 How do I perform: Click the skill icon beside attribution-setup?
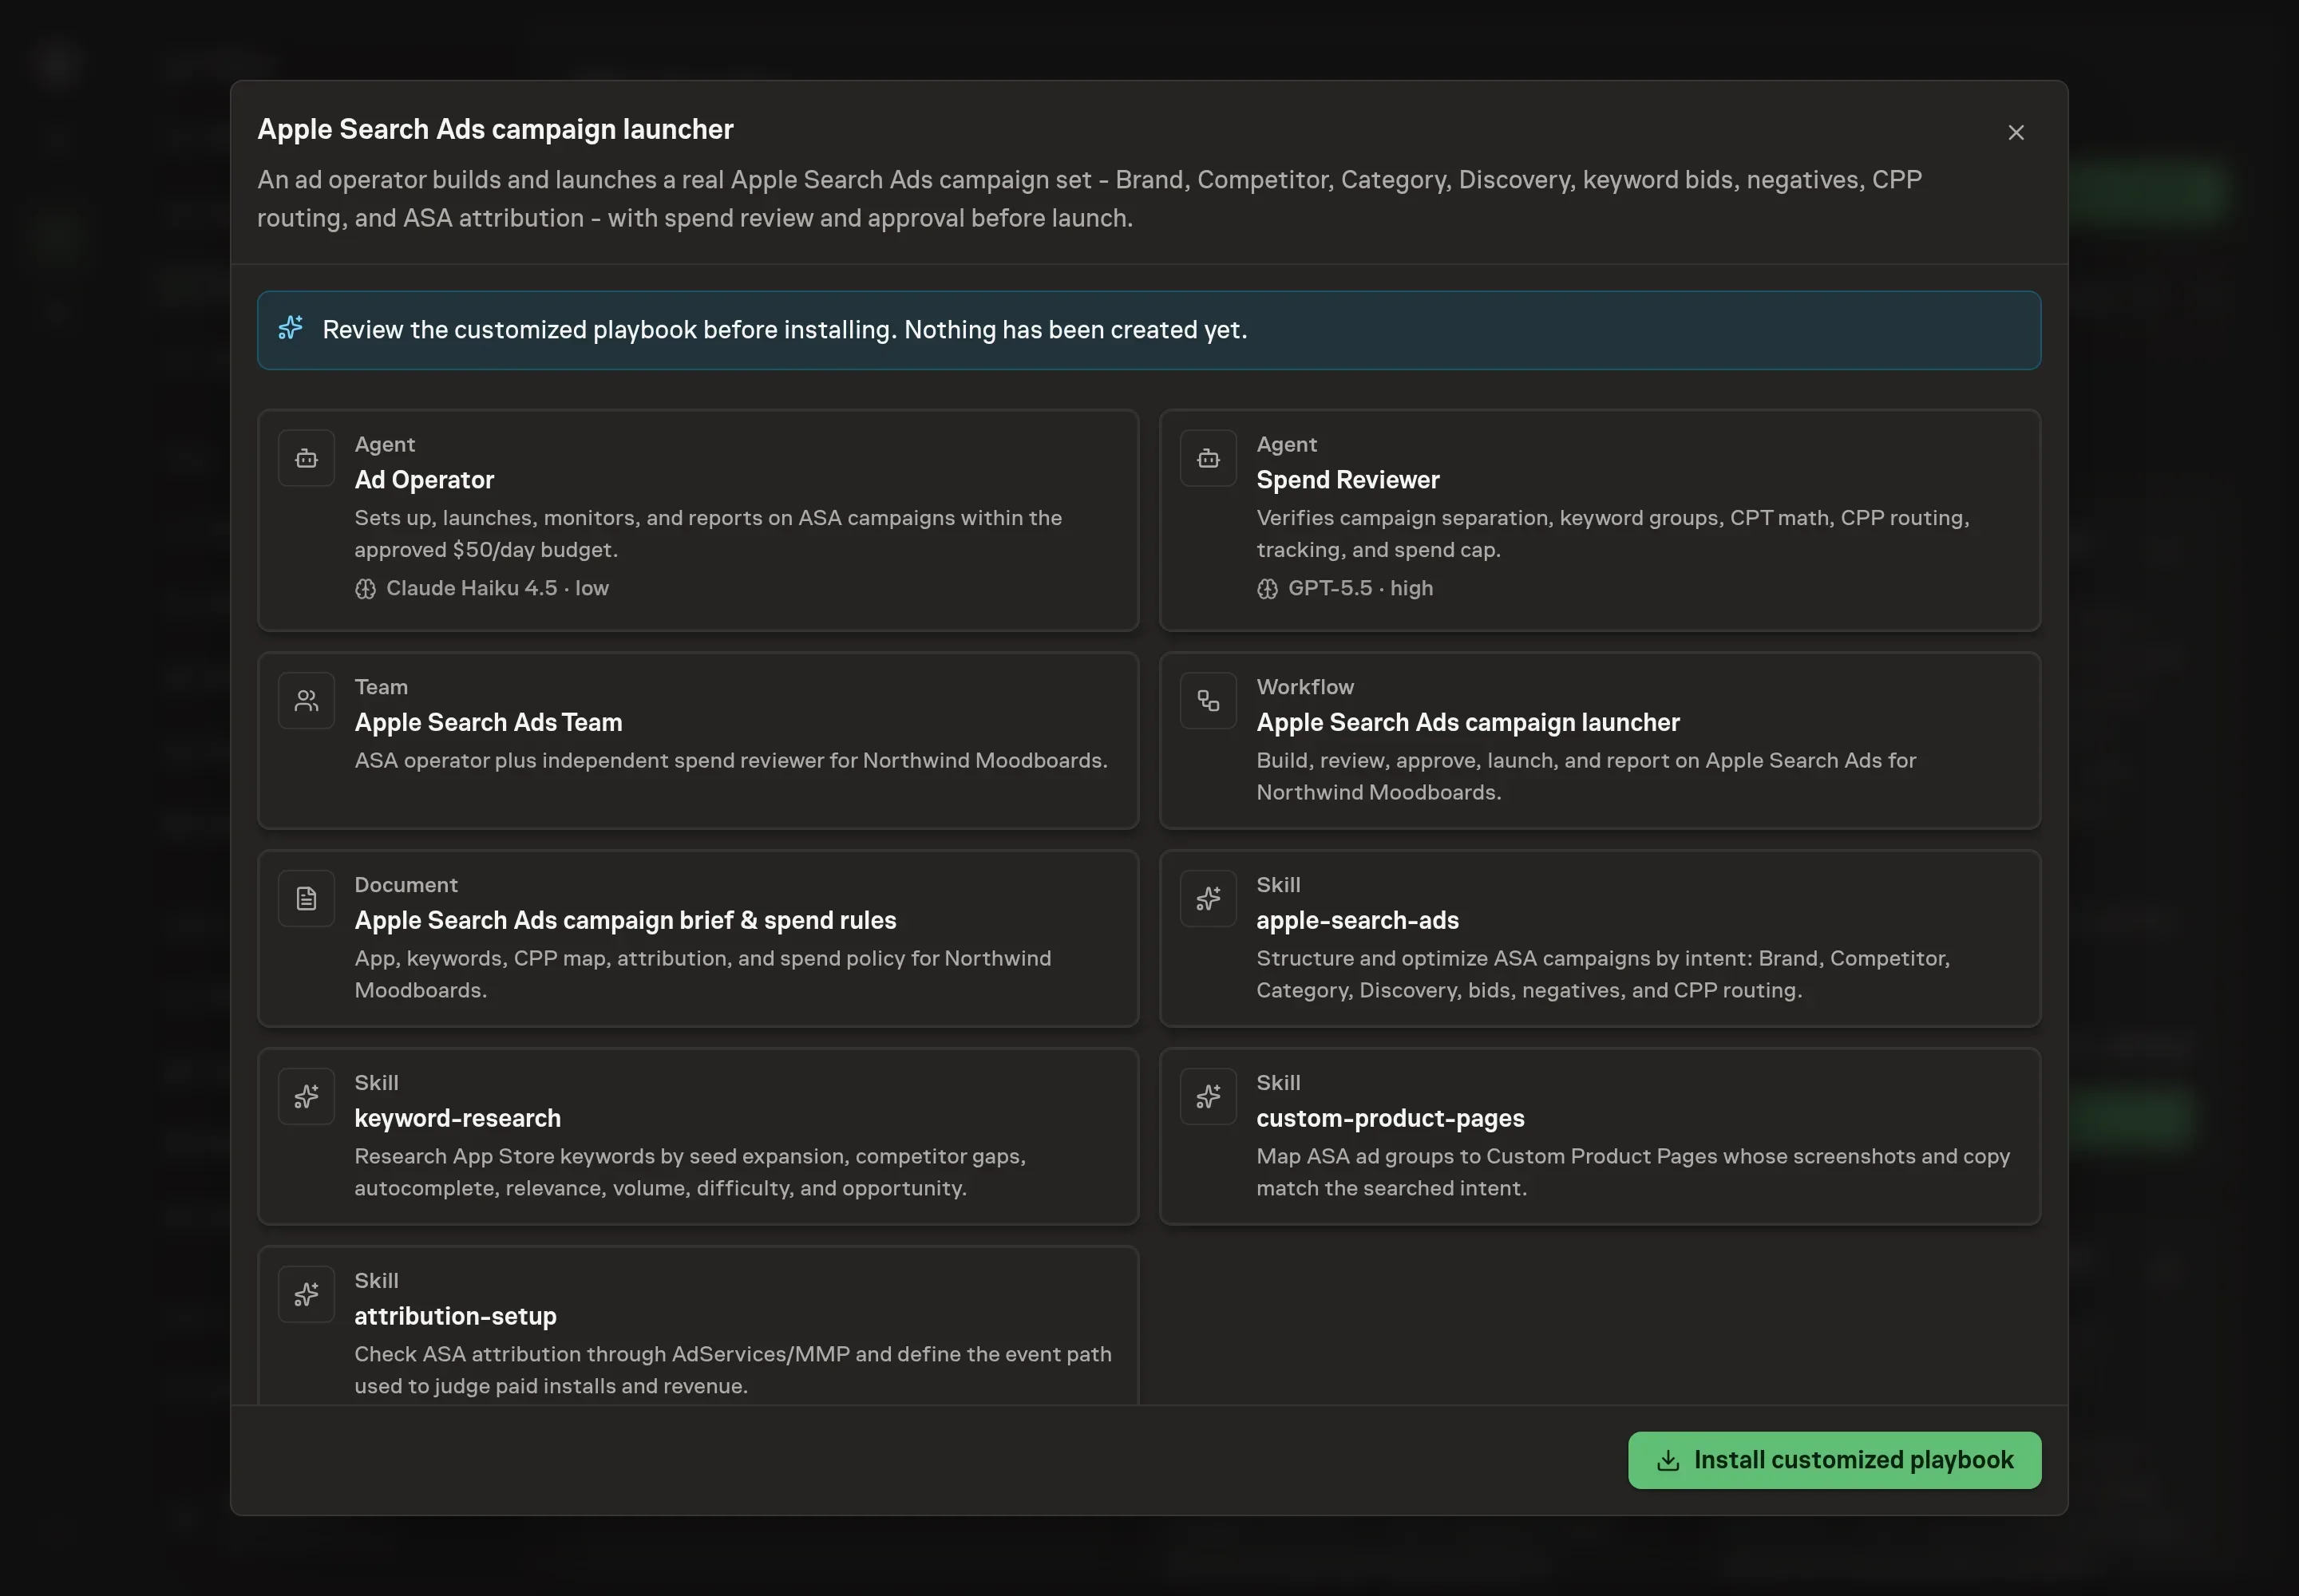306,1294
